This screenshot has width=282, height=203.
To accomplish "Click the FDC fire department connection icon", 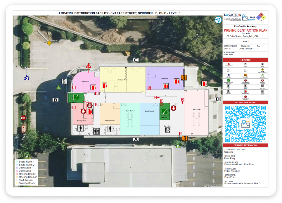I will click(x=23, y=118).
